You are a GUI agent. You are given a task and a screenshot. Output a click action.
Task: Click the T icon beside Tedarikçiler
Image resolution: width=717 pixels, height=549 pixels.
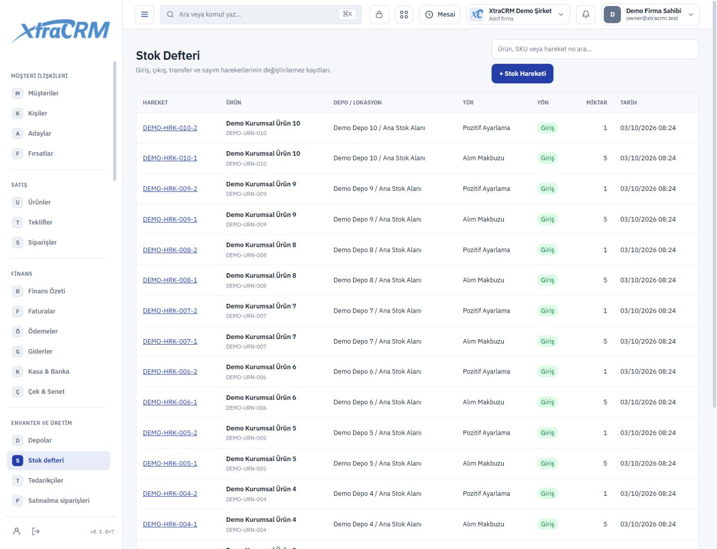click(18, 480)
